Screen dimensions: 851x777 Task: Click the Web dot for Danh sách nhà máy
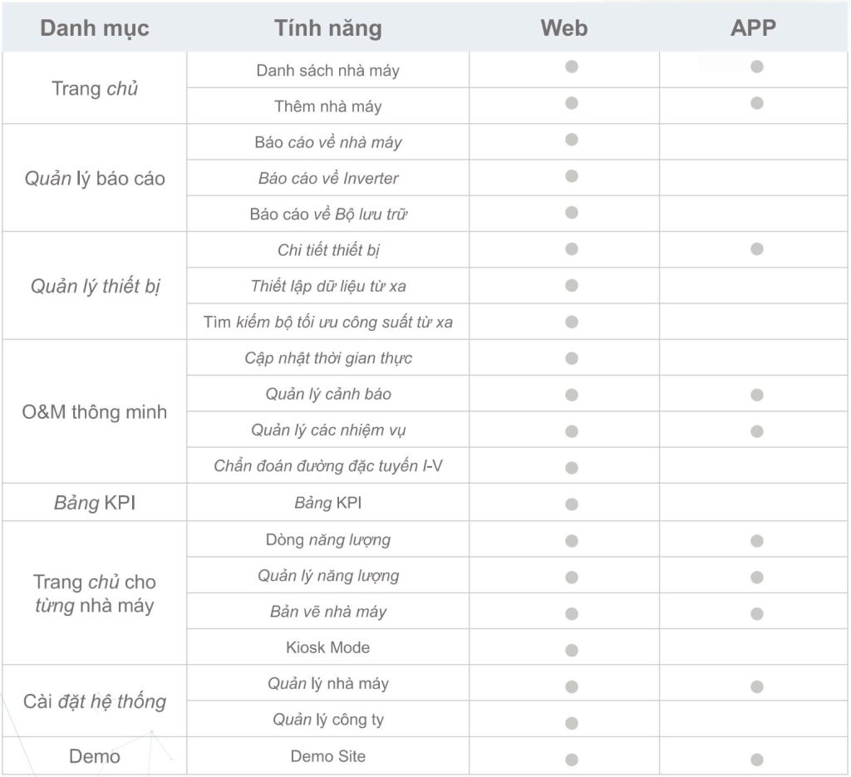[572, 66]
